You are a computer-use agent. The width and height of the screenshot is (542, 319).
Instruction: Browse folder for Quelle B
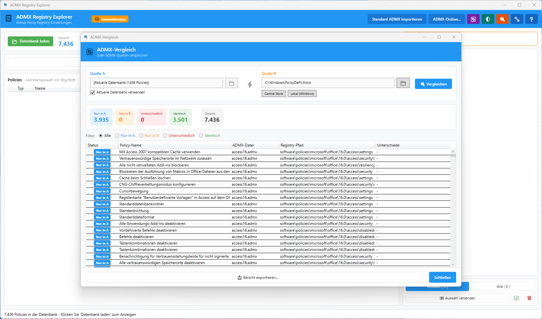tap(403, 83)
